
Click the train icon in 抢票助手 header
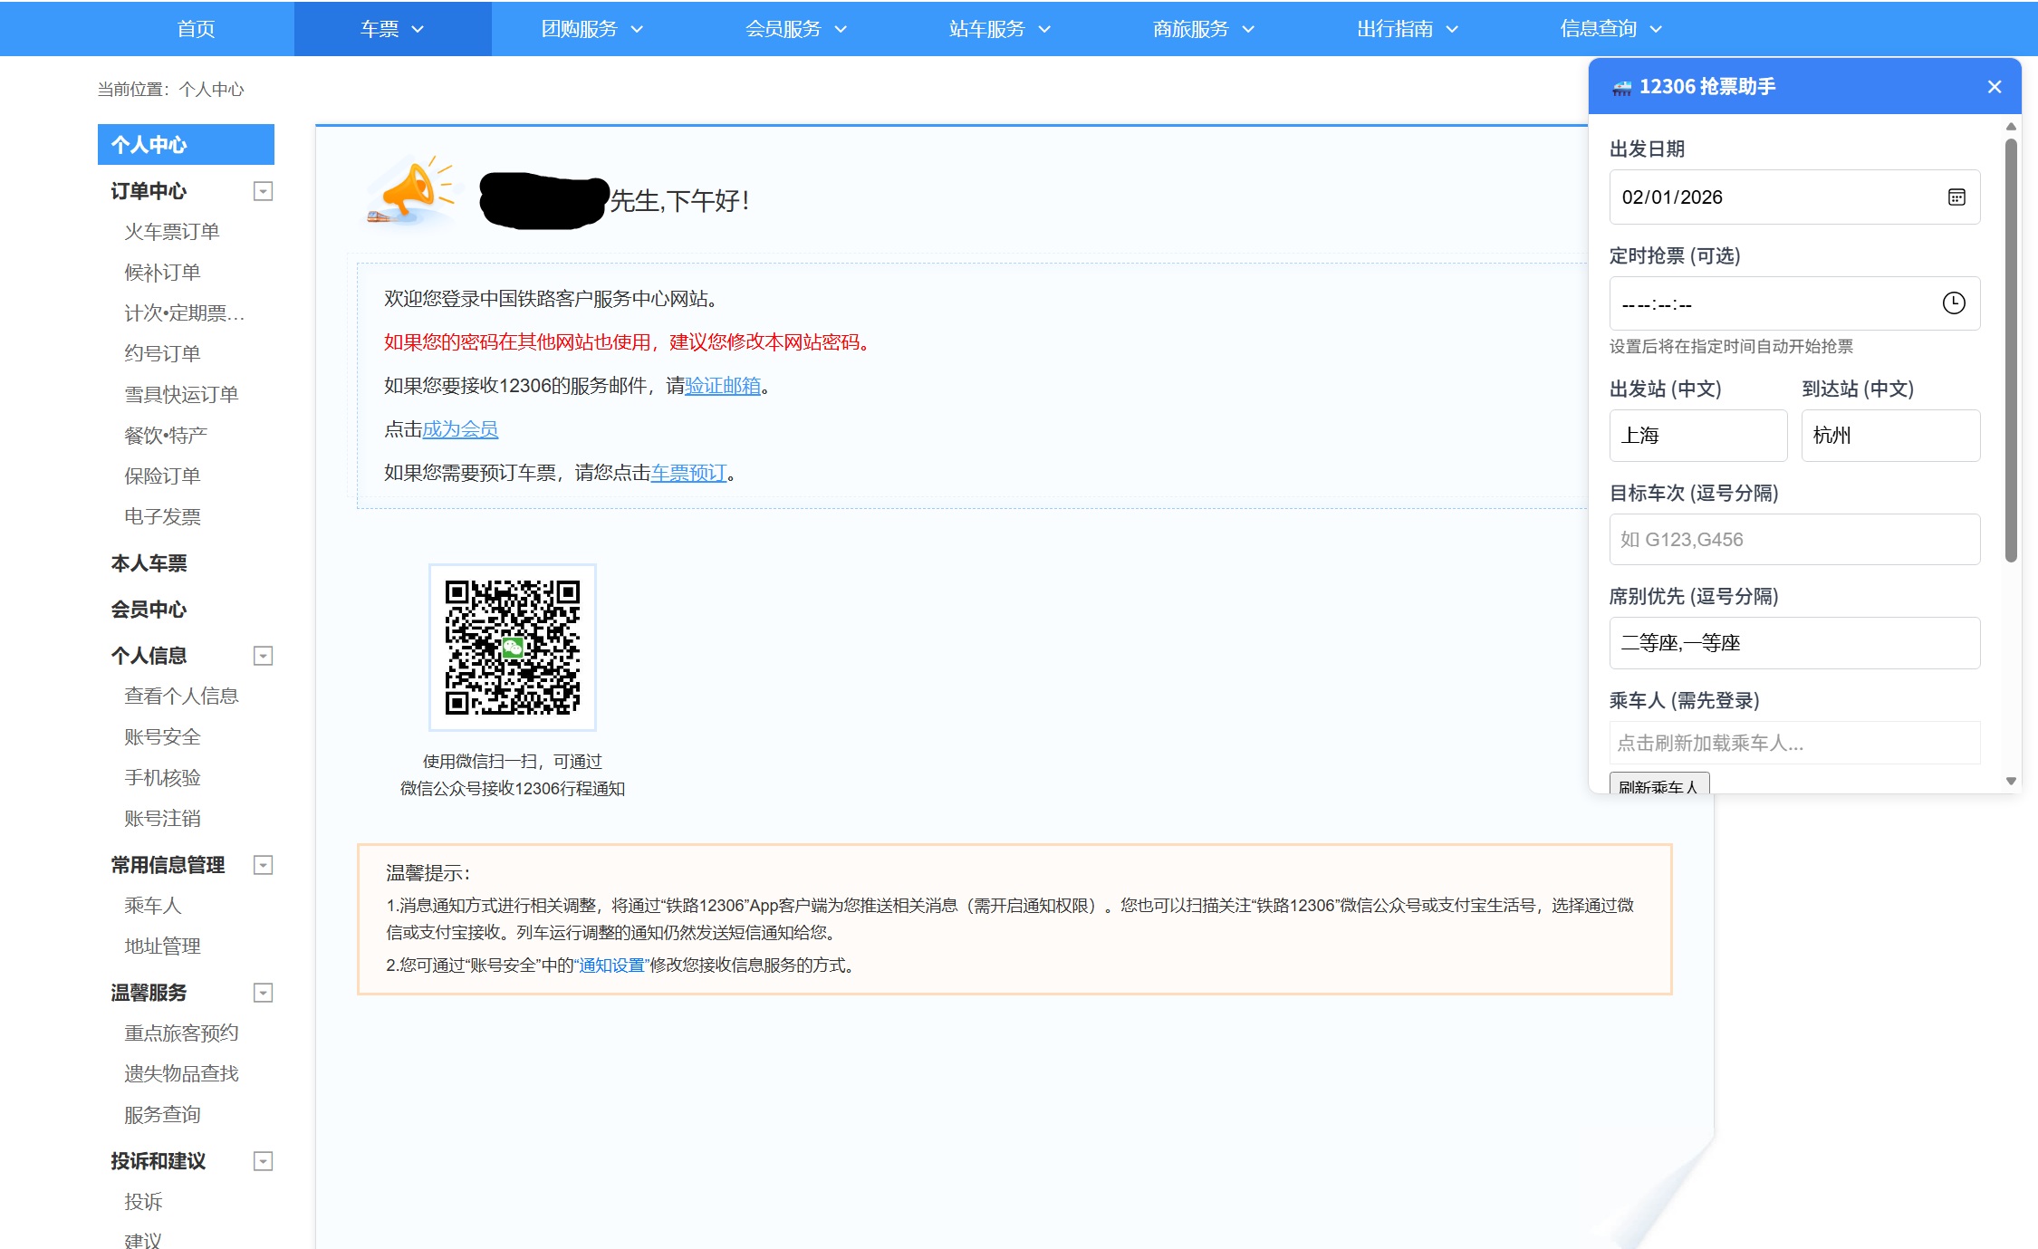1621,87
